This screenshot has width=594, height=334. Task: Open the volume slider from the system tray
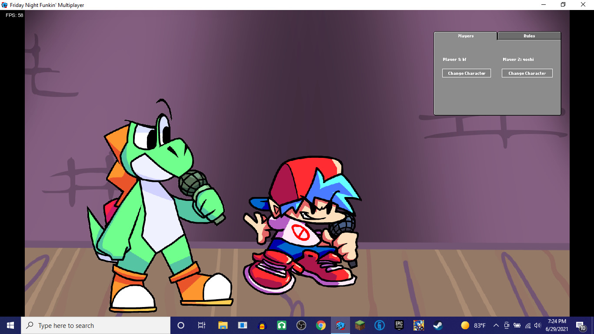[x=537, y=325]
